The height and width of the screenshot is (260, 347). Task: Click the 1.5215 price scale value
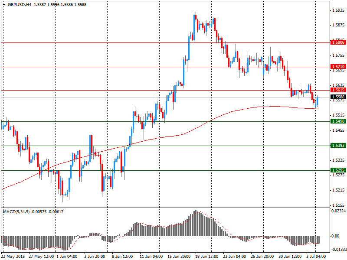click(338, 190)
